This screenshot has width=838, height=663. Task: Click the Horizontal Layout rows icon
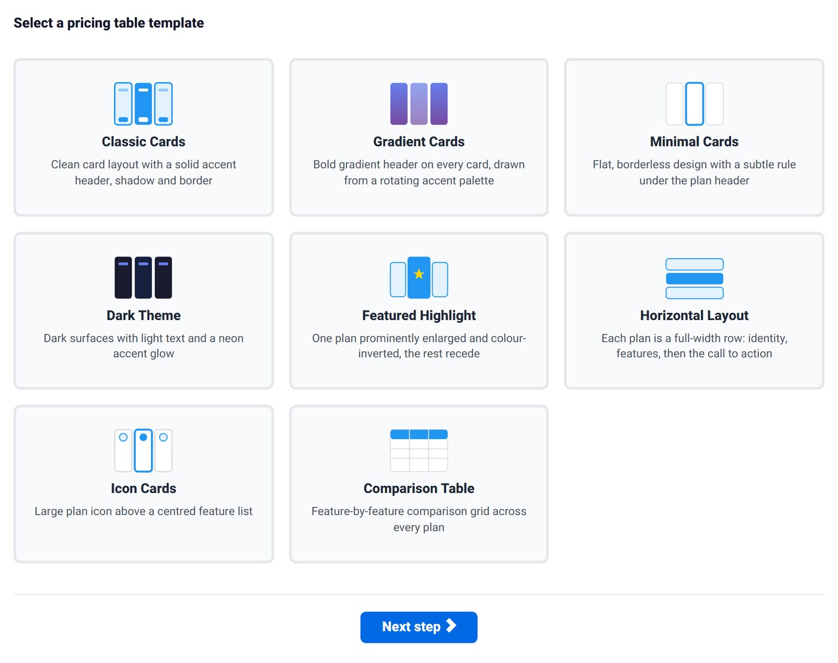pos(694,278)
